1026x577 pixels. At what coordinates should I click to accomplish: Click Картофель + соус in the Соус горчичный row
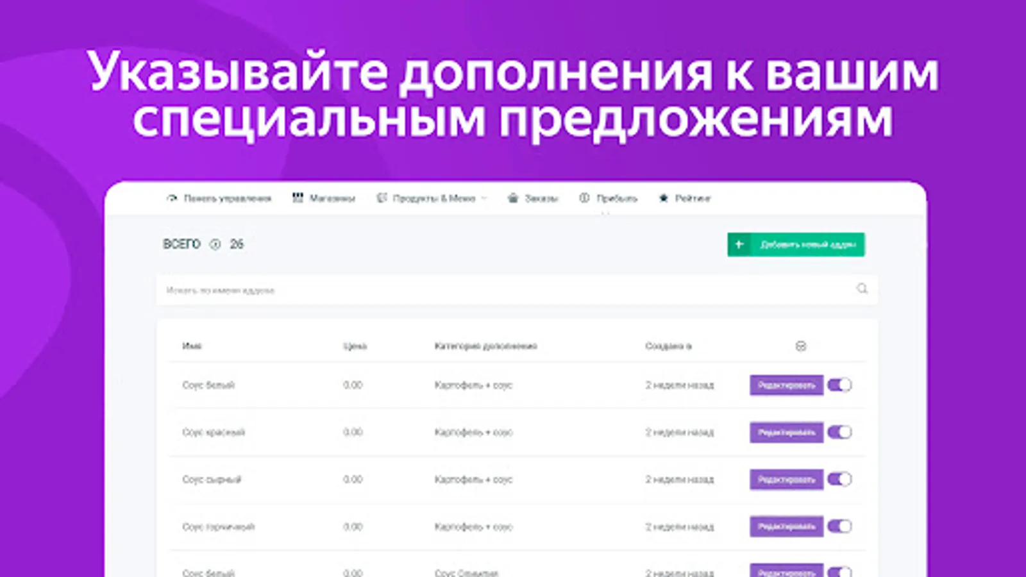pyautogui.click(x=473, y=527)
